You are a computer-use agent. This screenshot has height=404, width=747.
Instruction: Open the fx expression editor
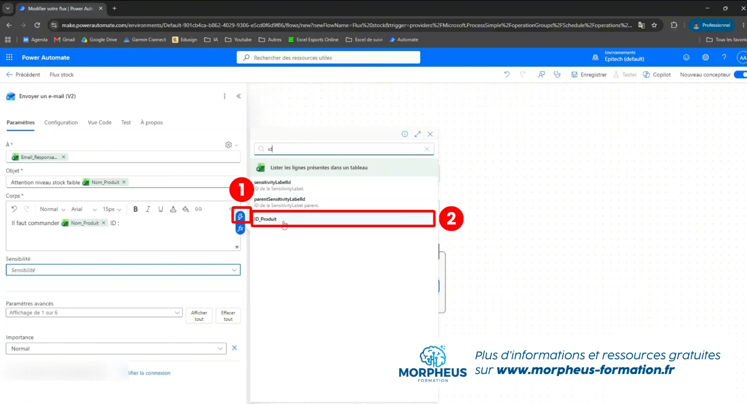tap(240, 229)
